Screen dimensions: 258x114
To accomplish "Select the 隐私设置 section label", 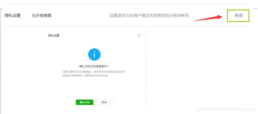I will tap(12, 16).
